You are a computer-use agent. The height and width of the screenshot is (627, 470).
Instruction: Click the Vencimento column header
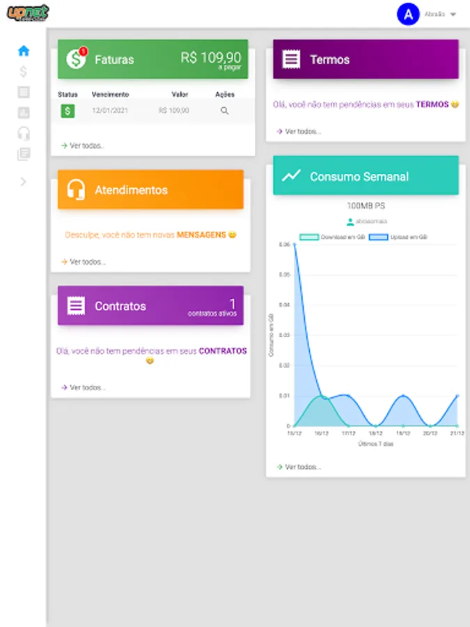(x=110, y=94)
